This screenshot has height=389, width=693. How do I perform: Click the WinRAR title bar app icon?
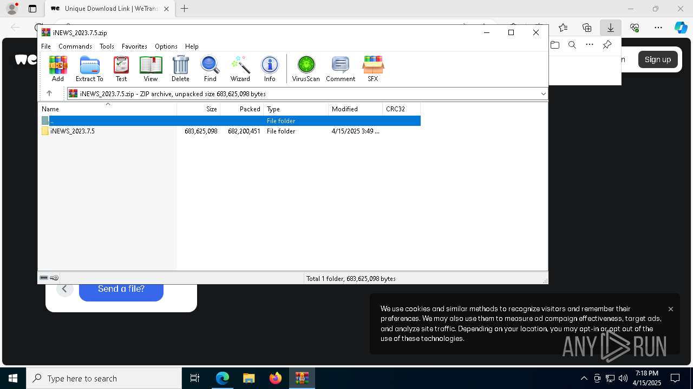click(x=46, y=32)
